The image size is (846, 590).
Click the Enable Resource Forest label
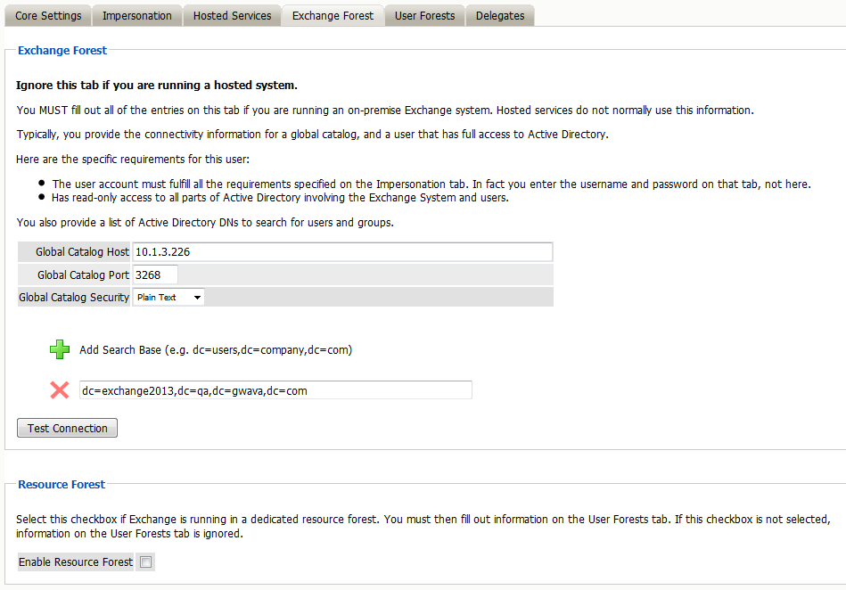[x=76, y=562]
